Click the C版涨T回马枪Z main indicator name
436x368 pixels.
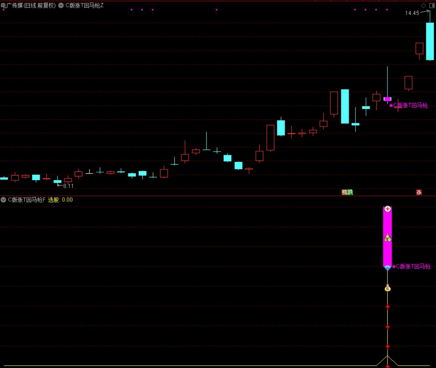tap(85, 5)
